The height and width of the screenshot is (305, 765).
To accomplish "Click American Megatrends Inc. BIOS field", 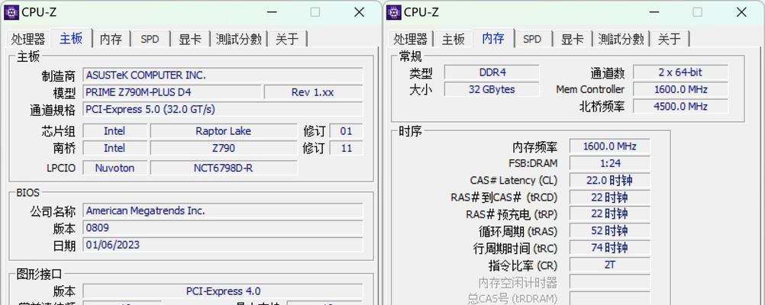I will coord(222,210).
